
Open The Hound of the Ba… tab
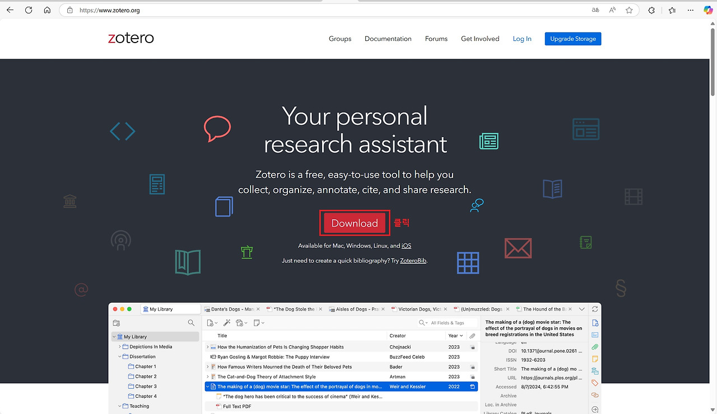pyautogui.click(x=544, y=309)
